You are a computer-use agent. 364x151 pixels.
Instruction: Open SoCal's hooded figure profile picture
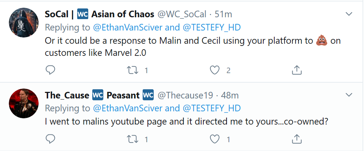tap(24, 22)
